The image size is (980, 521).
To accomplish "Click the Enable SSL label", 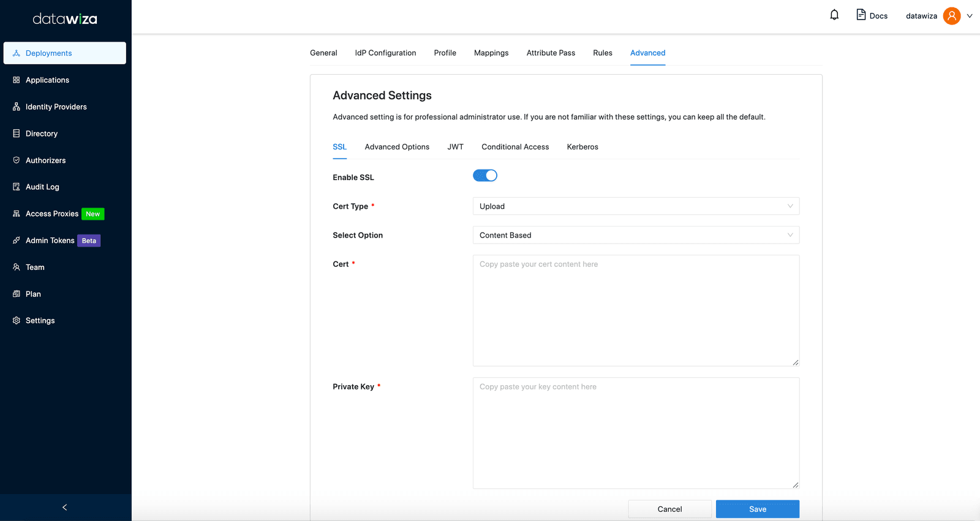I will [x=353, y=178].
